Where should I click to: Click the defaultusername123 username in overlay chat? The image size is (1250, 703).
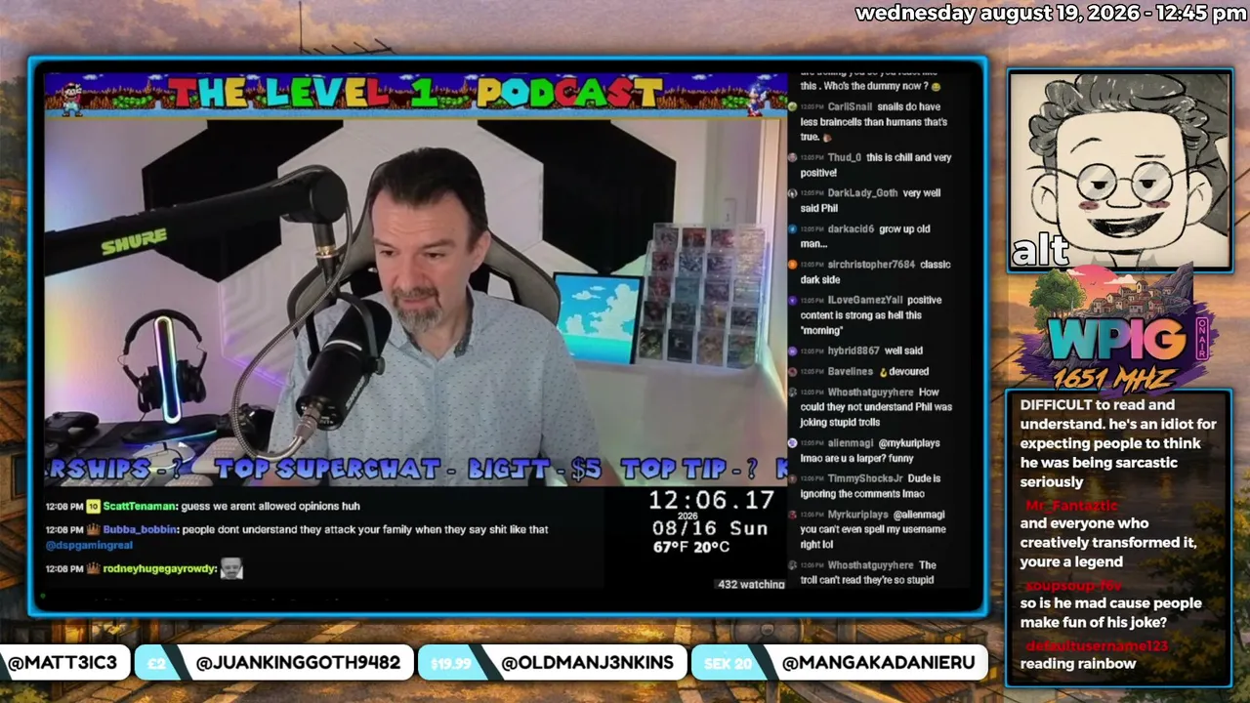tap(1097, 646)
